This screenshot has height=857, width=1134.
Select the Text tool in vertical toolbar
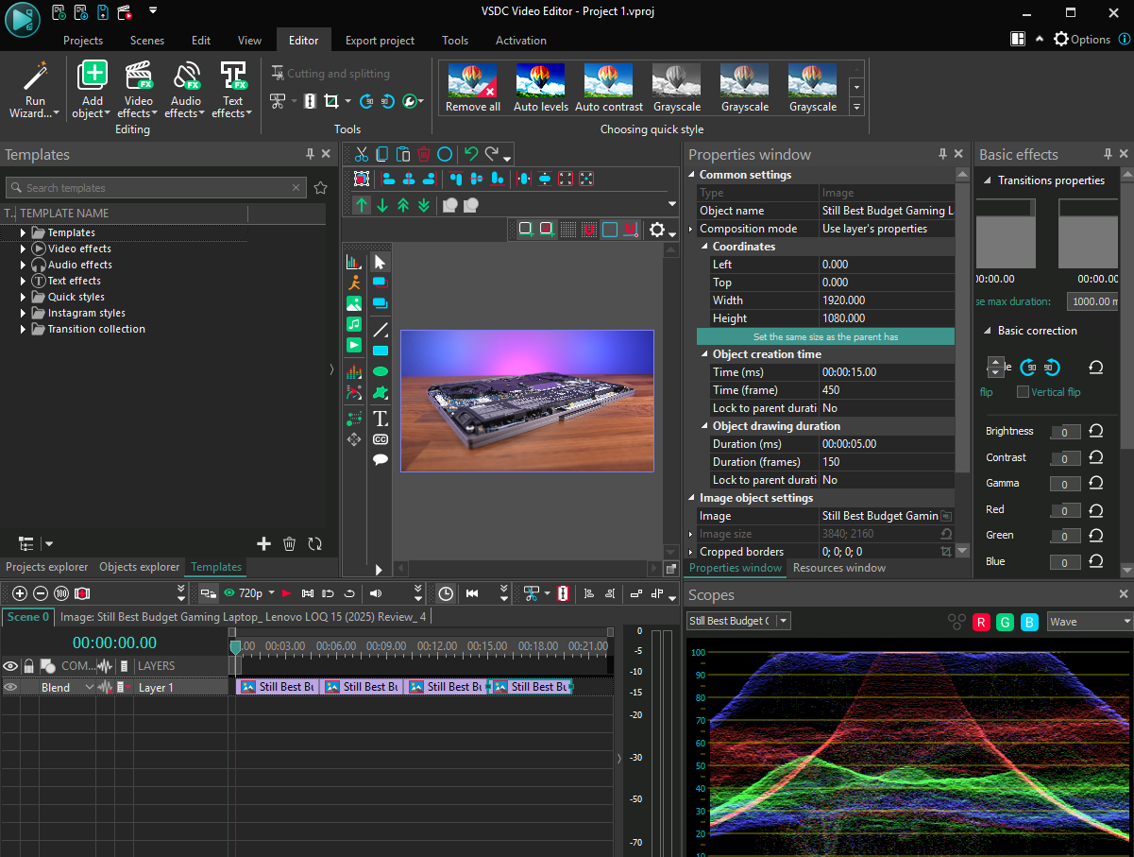(381, 419)
